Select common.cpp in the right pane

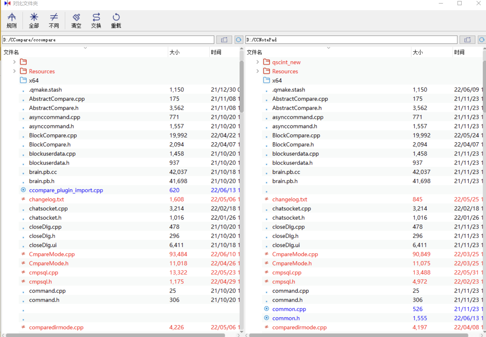[289, 309]
